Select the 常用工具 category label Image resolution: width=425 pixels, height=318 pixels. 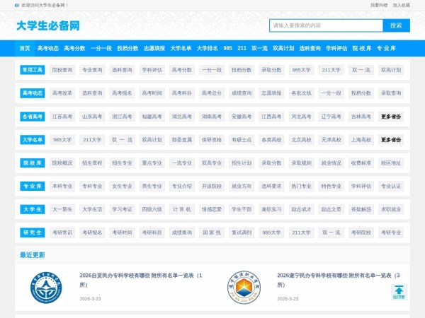[x=32, y=70]
